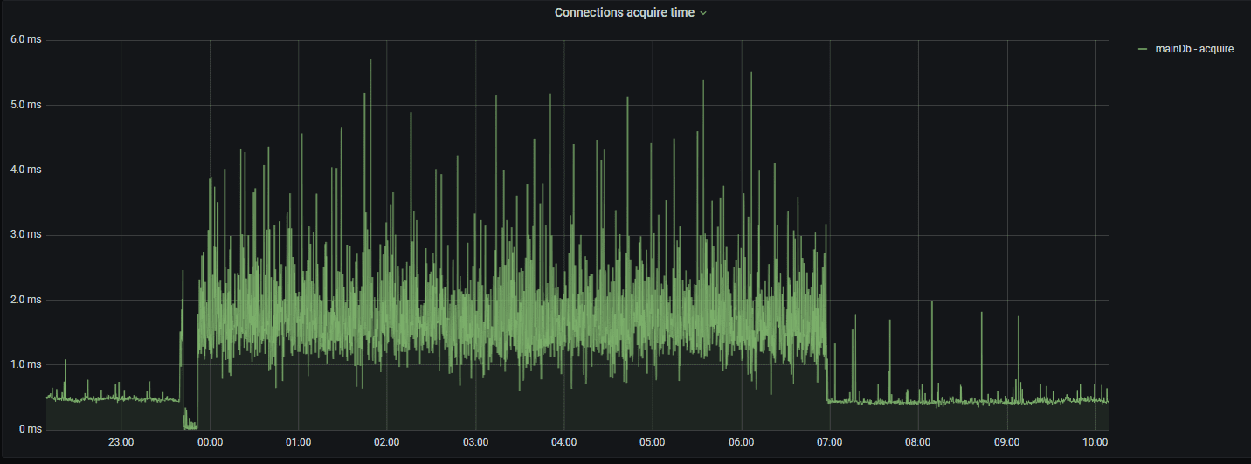
Task: Click the 07:00 x-axis time label
Action: [830, 442]
